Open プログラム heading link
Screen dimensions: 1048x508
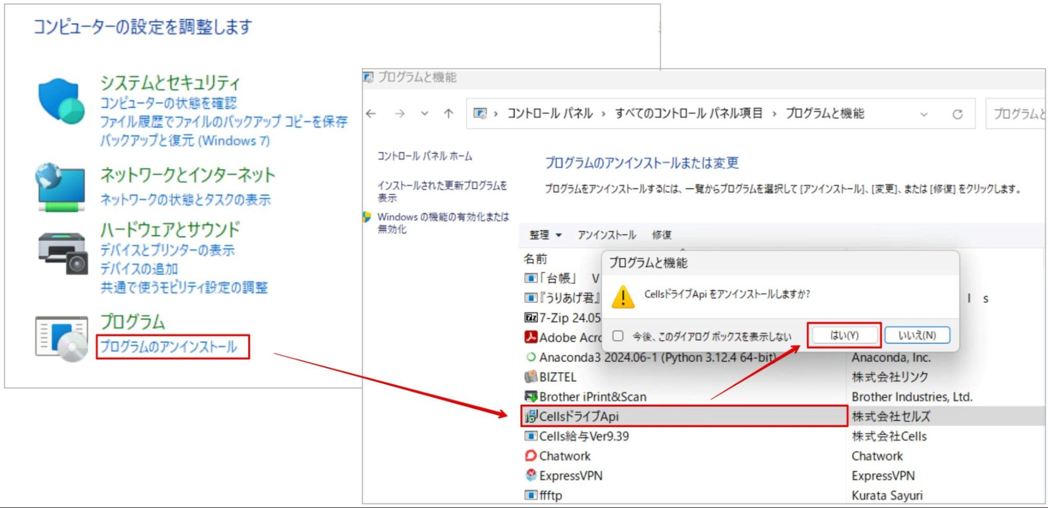[133, 321]
